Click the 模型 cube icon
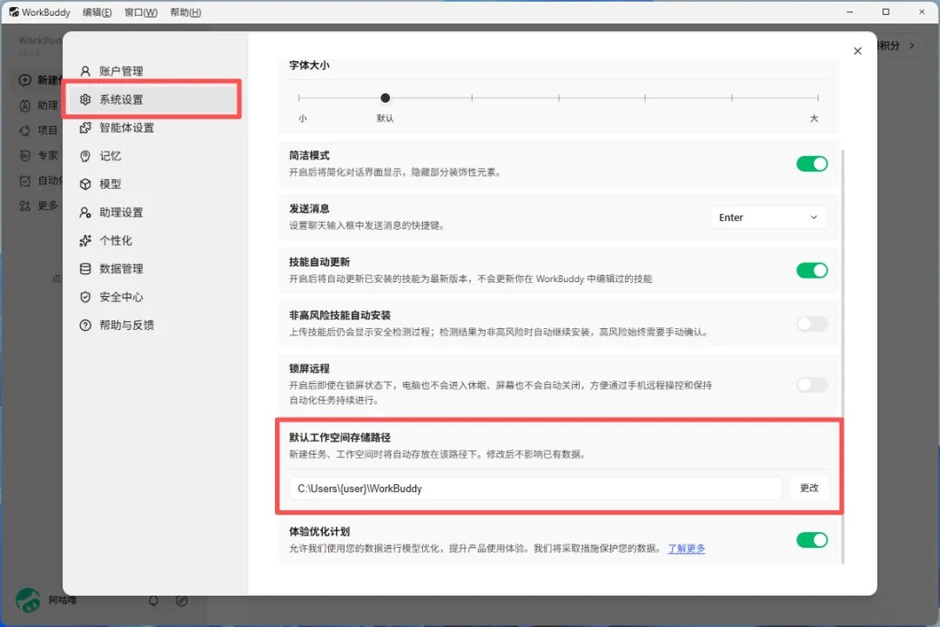 pos(85,184)
